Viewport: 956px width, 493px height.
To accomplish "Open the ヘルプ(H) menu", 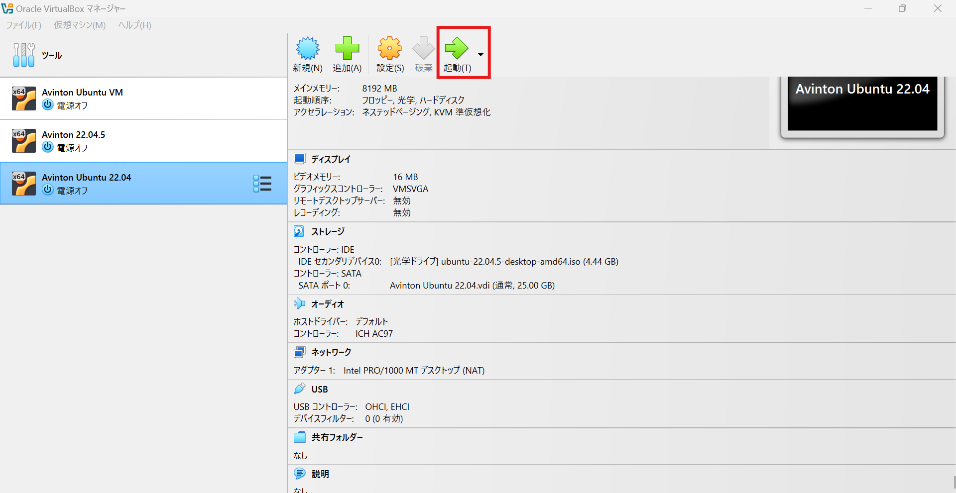I will pos(134,25).
